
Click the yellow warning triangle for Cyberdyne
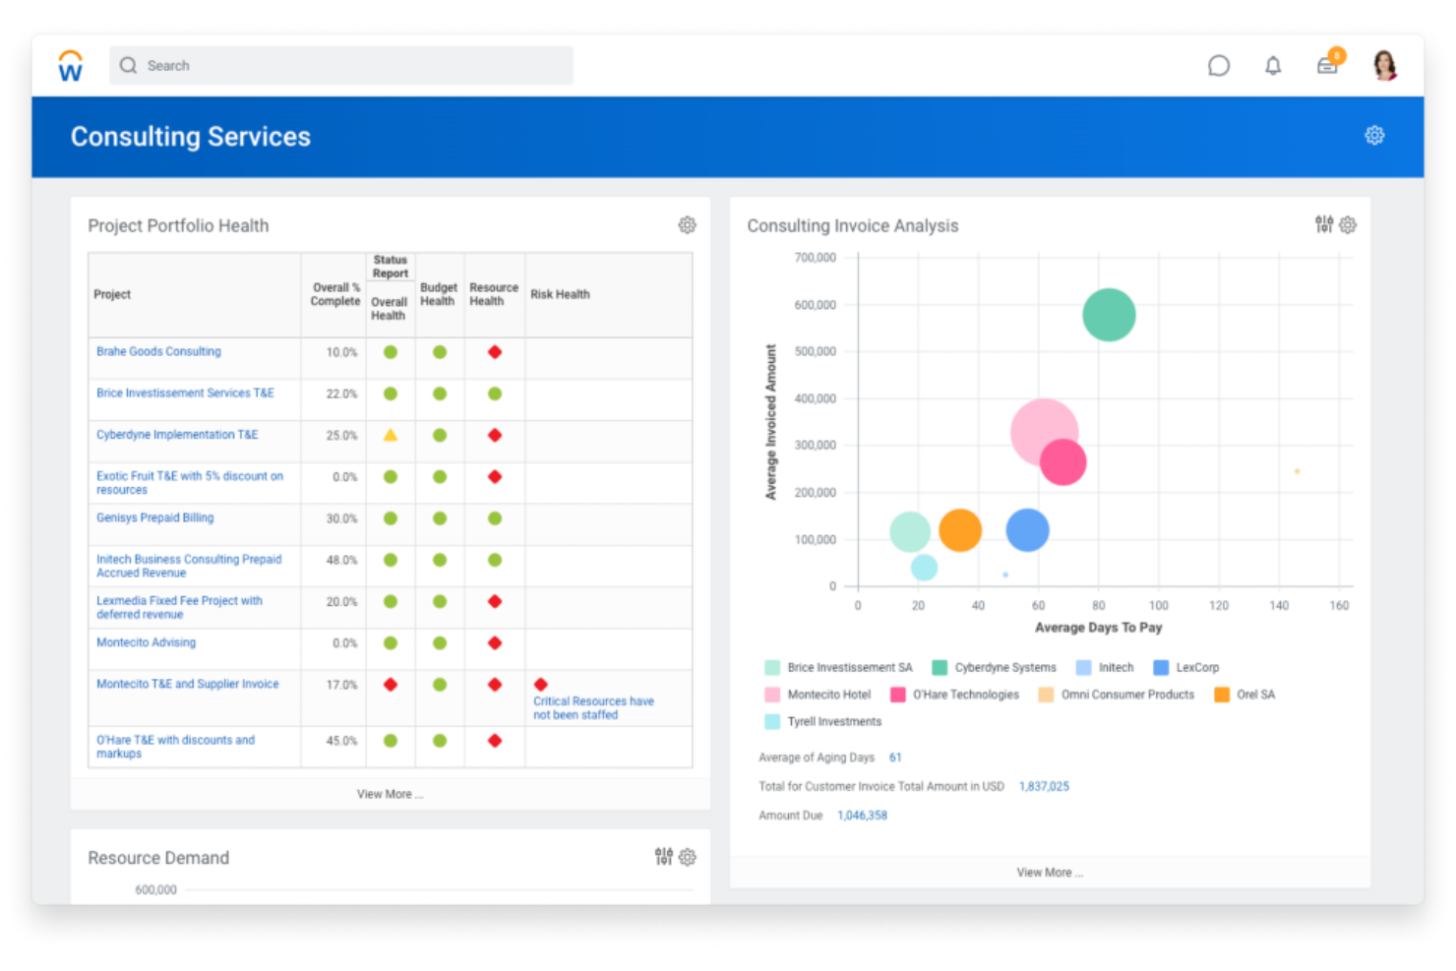pos(391,435)
